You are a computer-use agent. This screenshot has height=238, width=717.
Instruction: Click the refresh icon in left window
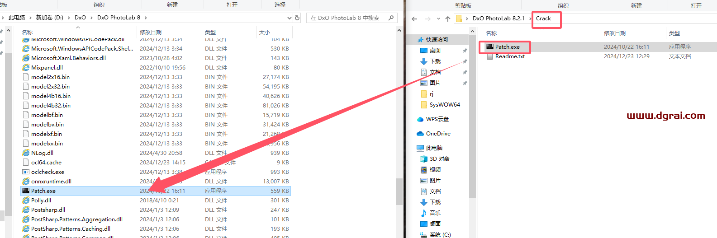coord(297,18)
